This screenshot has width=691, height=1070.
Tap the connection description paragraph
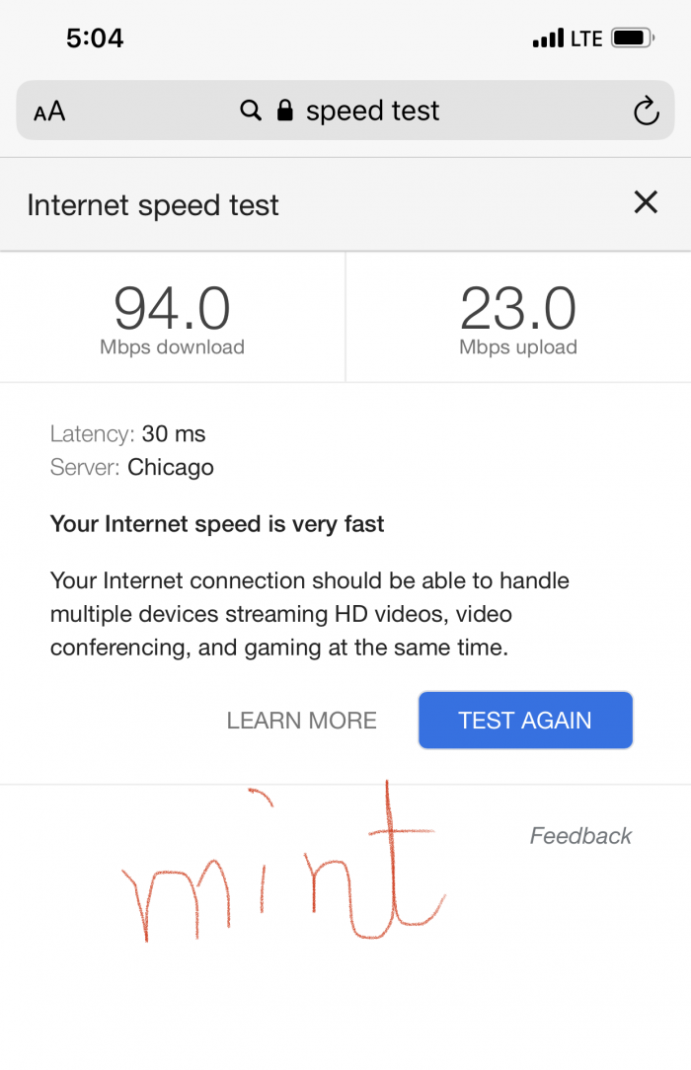coord(310,614)
